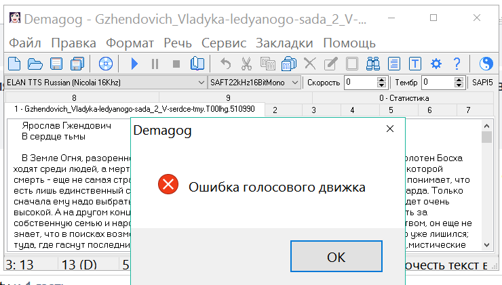Switch to tab 7
Image resolution: width=502 pixels, height=285 pixels.
coord(468,110)
